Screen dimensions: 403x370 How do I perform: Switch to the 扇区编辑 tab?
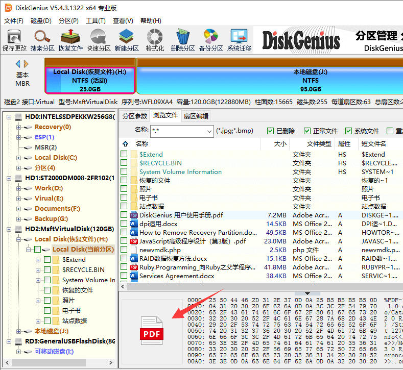pos(196,116)
